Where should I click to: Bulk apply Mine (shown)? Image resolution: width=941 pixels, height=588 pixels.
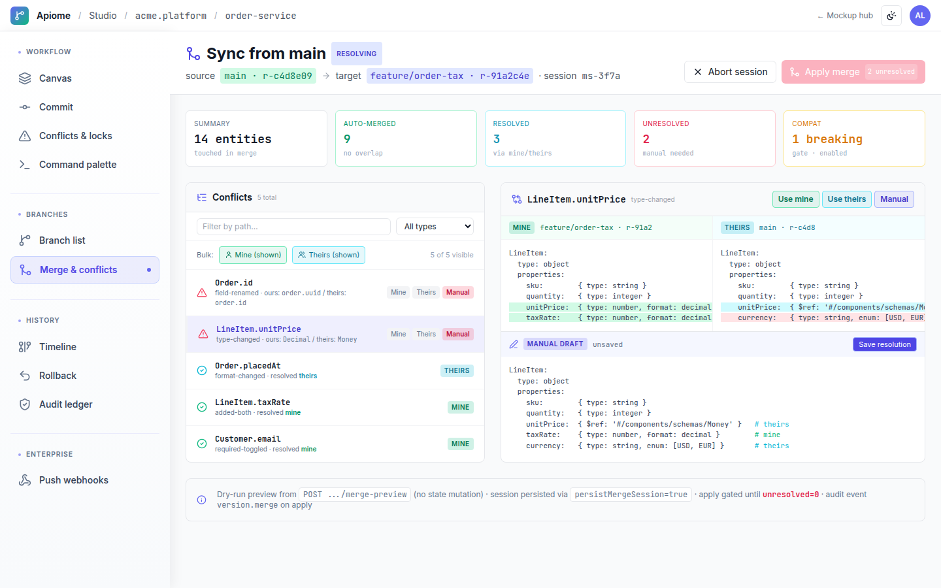tap(253, 255)
